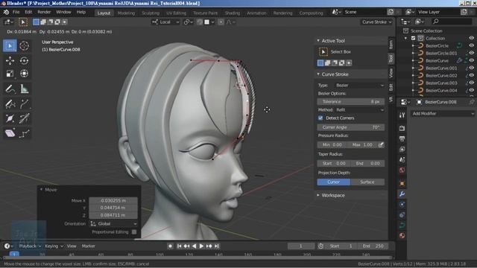Set Projection Depth to Cursor

(x=334, y=182)
